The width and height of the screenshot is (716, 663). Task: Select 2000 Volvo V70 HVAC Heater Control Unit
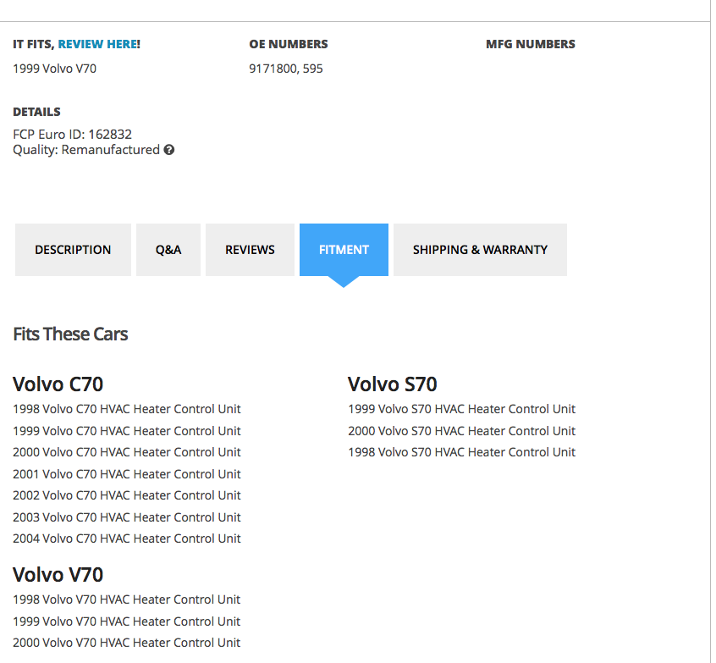point(127,643)
